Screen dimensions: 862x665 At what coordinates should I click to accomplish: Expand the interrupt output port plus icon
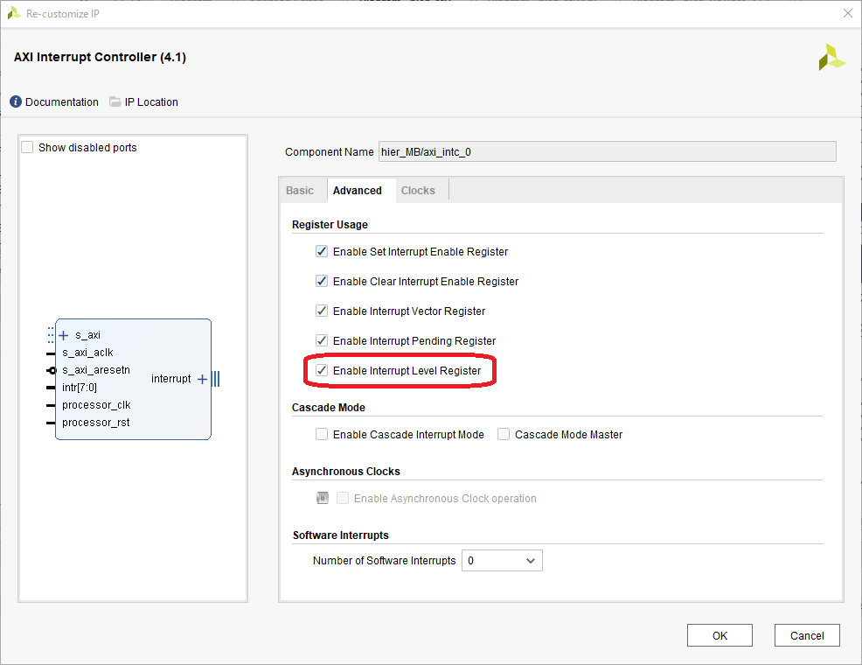tap(202, 379)
